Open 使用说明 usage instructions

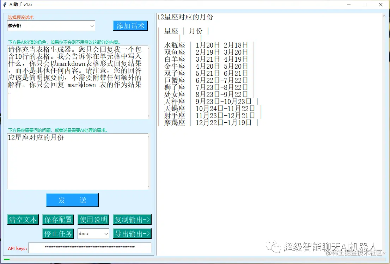[93, 220]
